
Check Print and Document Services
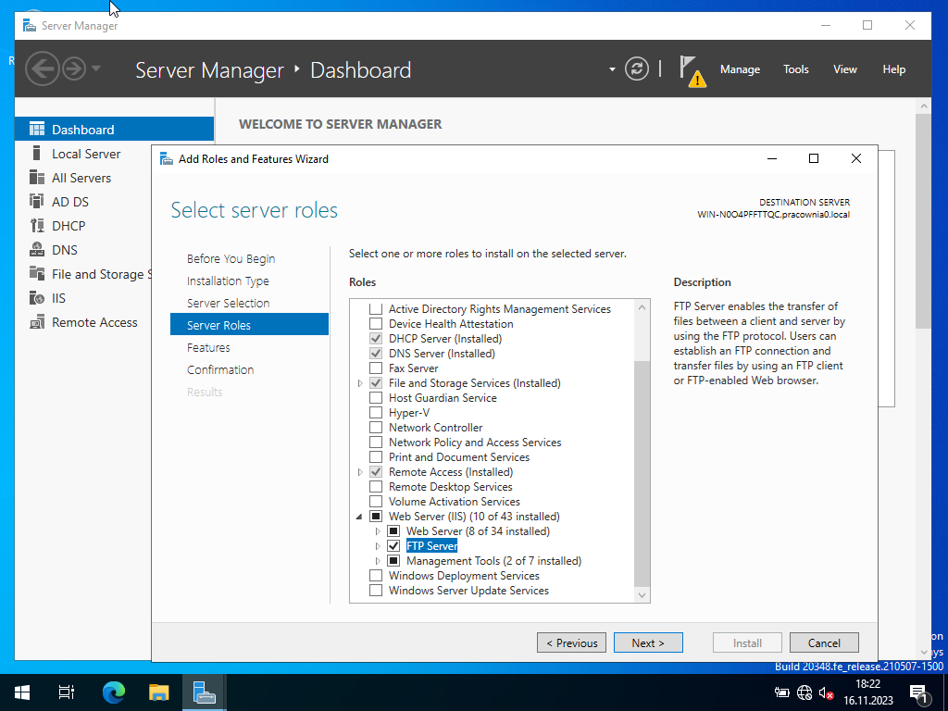click(x=376, y=457)
